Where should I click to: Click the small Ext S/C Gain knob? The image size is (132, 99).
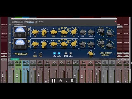(40, 54)
